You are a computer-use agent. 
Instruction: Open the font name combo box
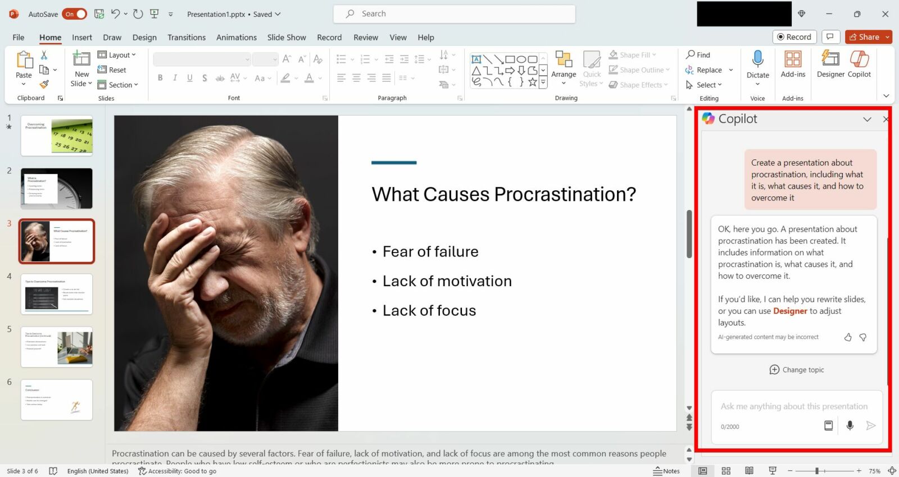point(202,59)
